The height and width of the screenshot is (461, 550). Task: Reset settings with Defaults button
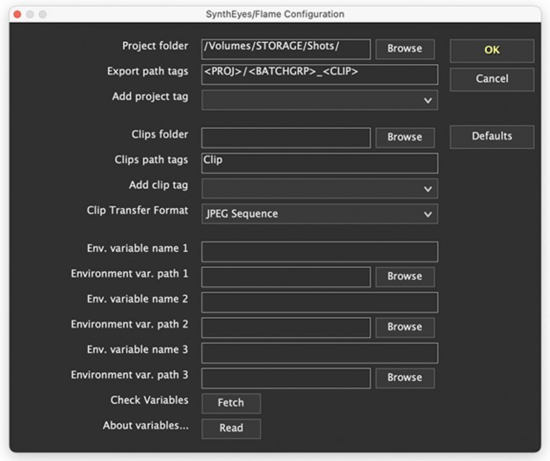[x=491, y=136]
